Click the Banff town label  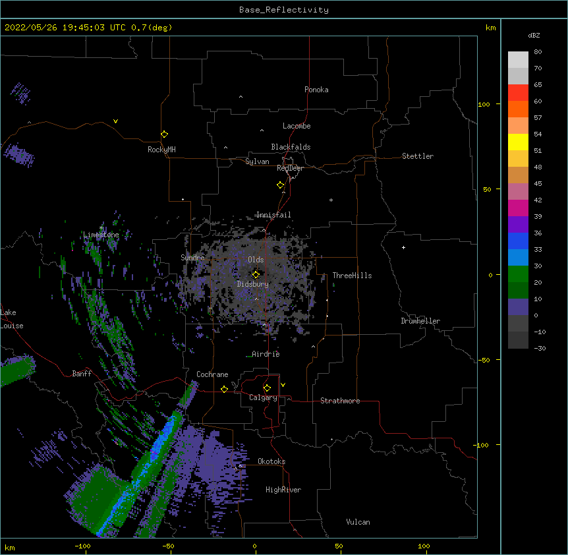click(82, 374)
